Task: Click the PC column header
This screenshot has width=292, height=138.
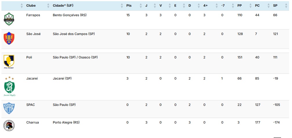Action: pos(257,5)
